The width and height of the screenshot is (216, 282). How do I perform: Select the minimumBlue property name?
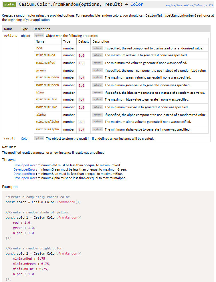(x=46, y=99)
